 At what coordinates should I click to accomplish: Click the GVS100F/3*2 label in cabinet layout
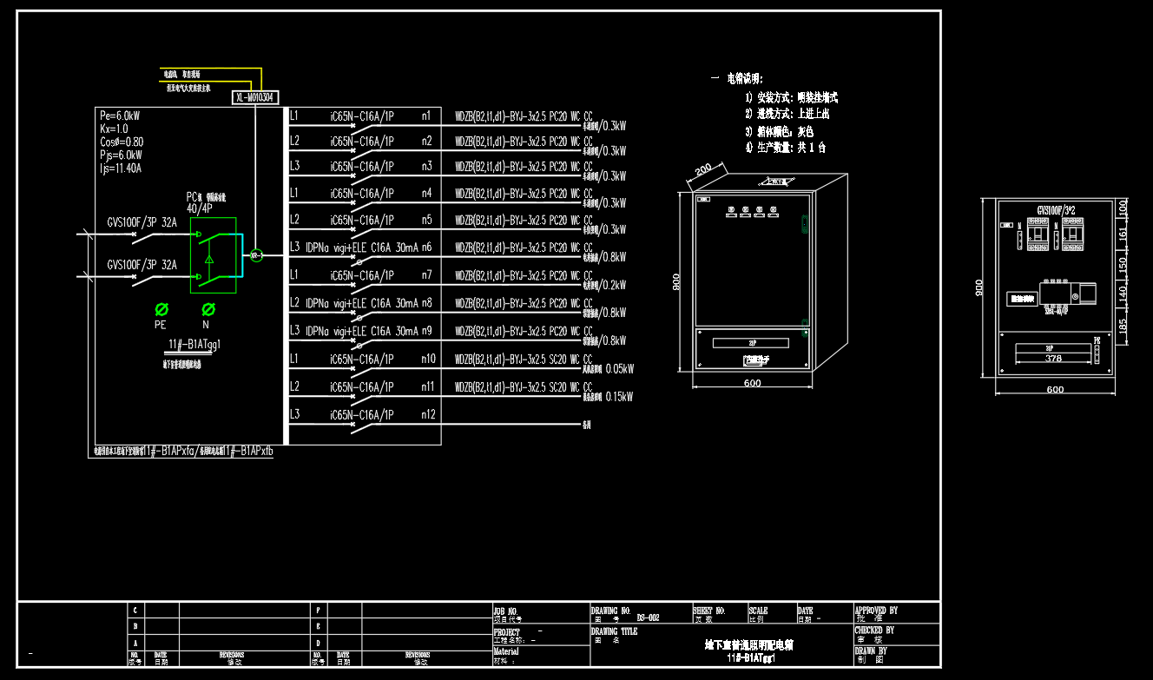1054,210
